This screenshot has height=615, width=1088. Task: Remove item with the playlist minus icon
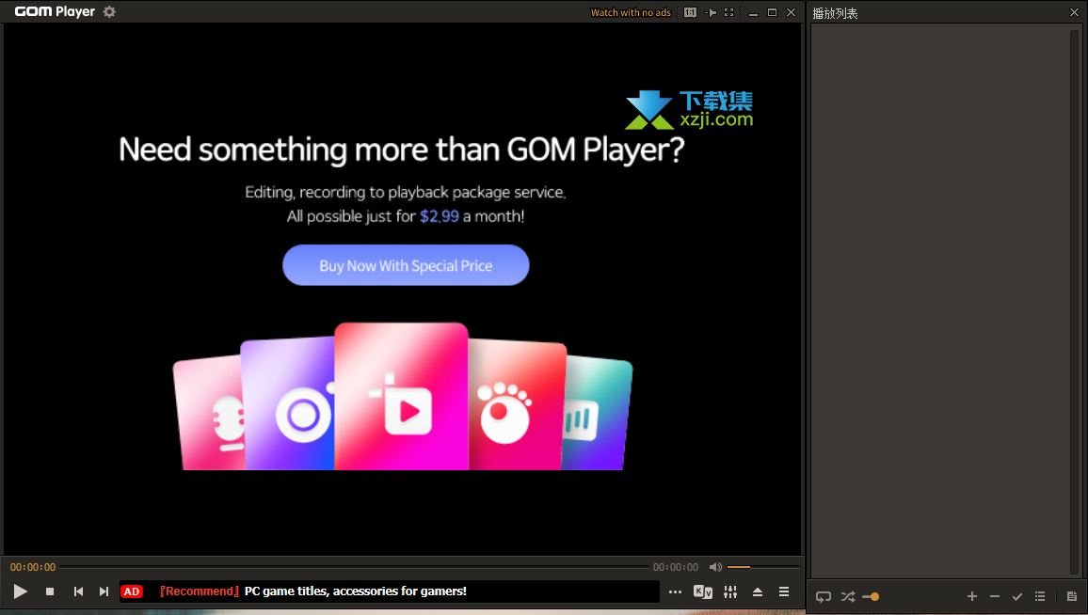994,596
